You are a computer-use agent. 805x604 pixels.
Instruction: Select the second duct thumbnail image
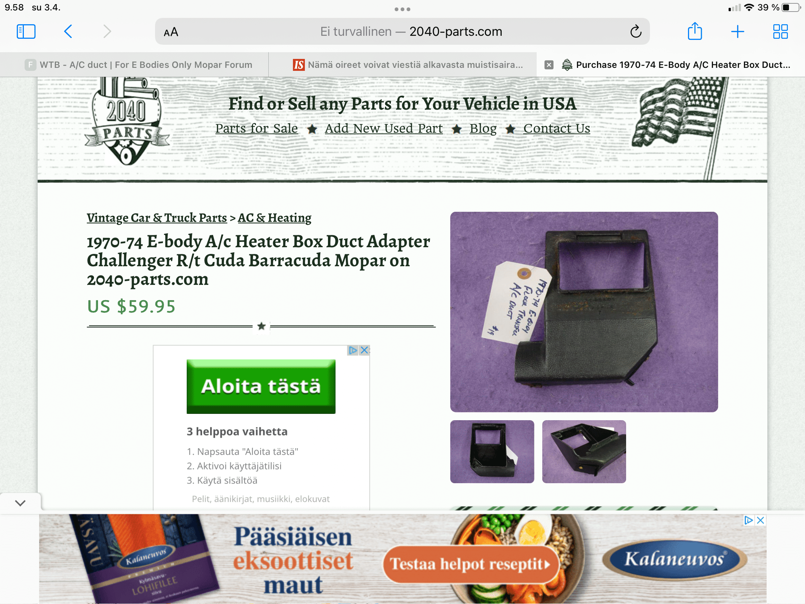tap(584, 452)
